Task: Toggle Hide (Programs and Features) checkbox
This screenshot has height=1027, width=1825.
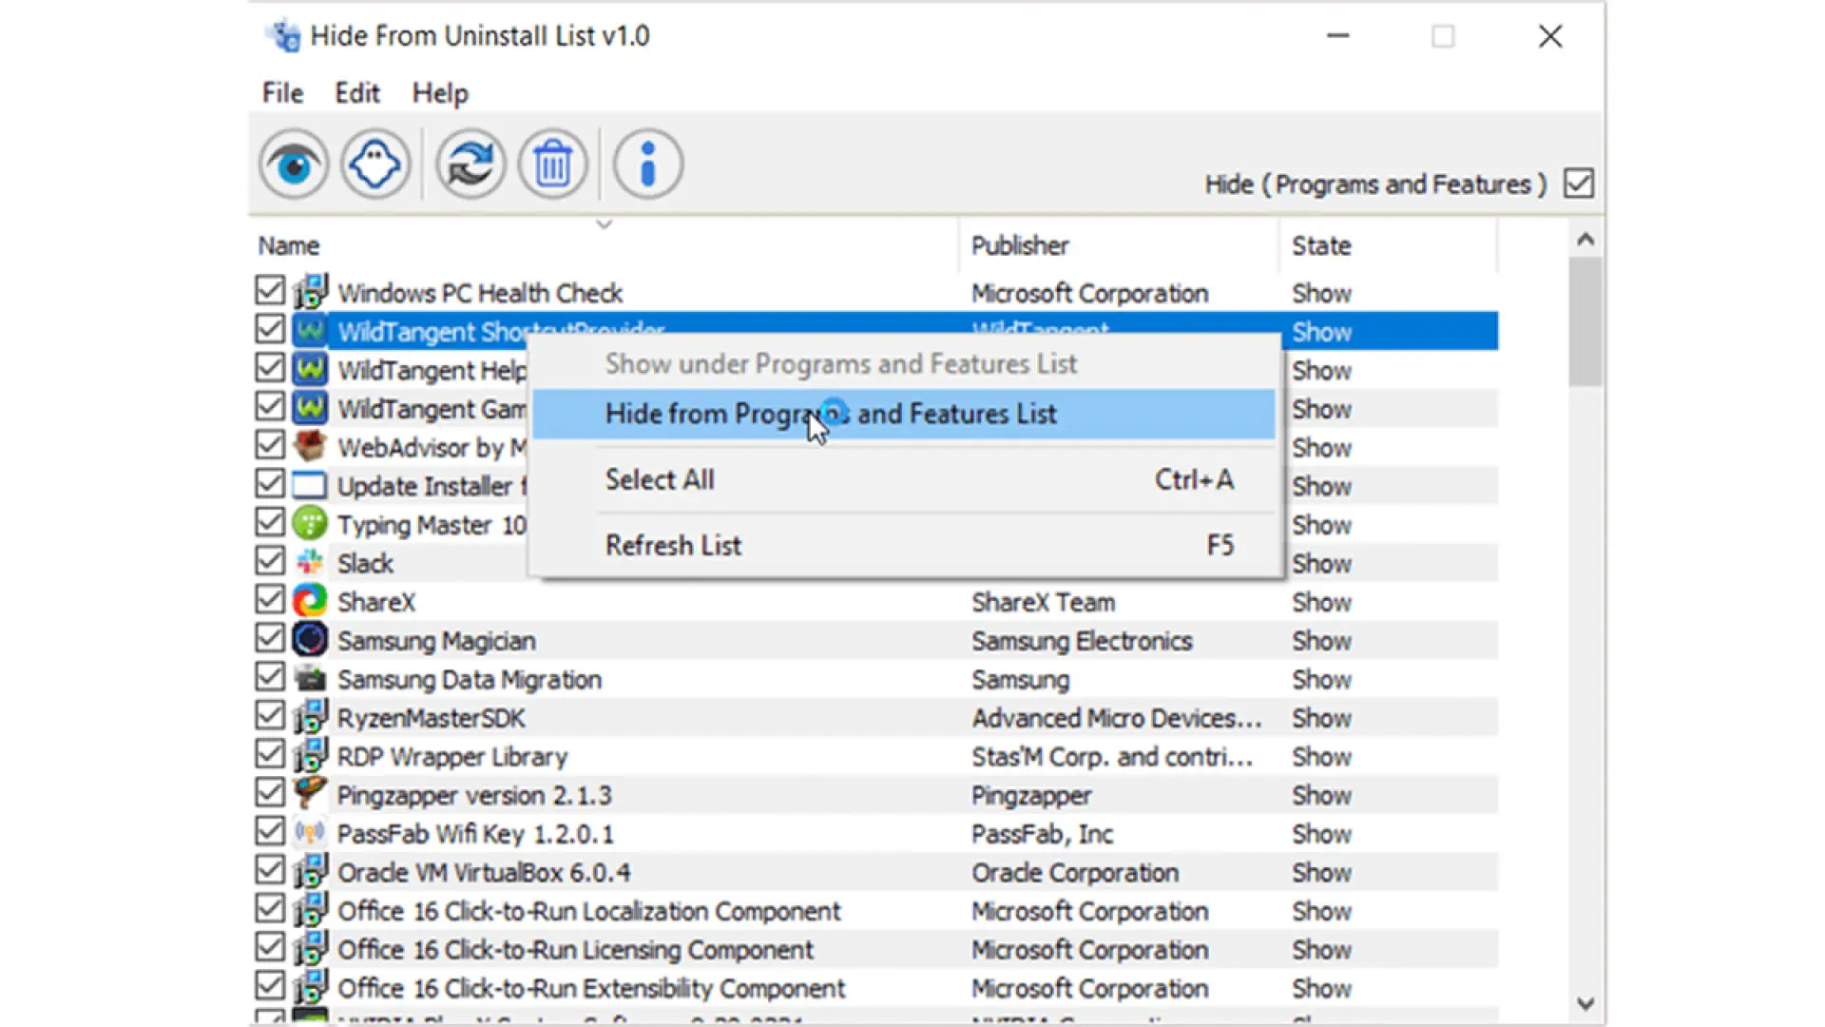Action: click(1578, 183)
